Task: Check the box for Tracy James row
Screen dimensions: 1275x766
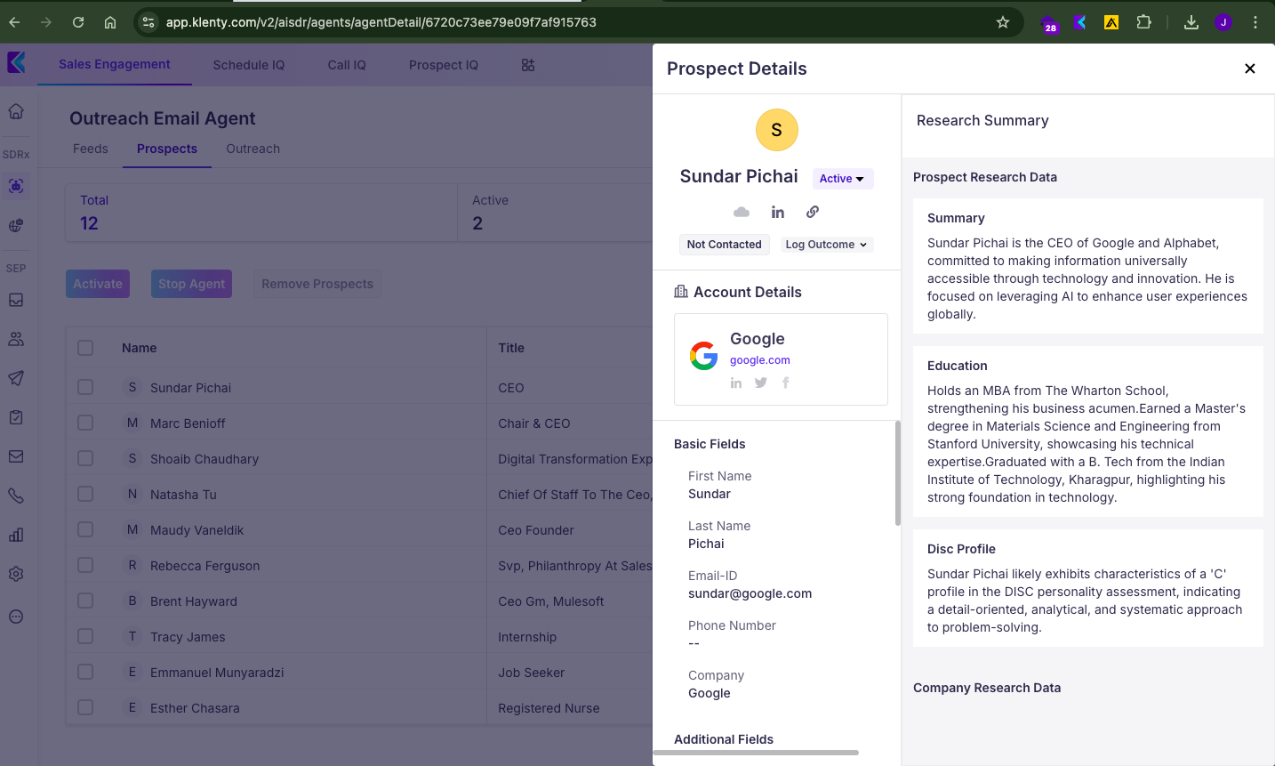Action: (x=85, y=636)
